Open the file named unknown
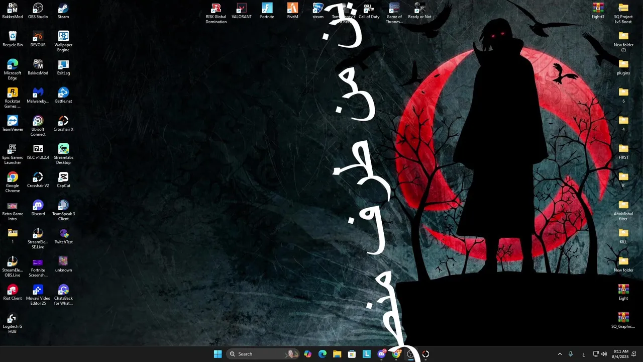The width and height of the screenshot is (643, 362). [63, 264]
